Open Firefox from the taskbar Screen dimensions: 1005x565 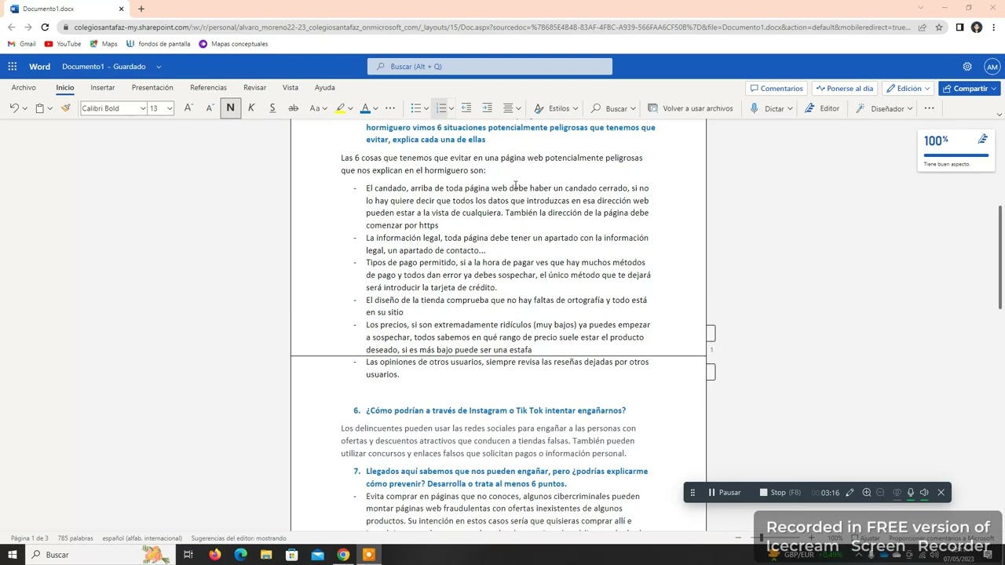(x=214, y=555)
